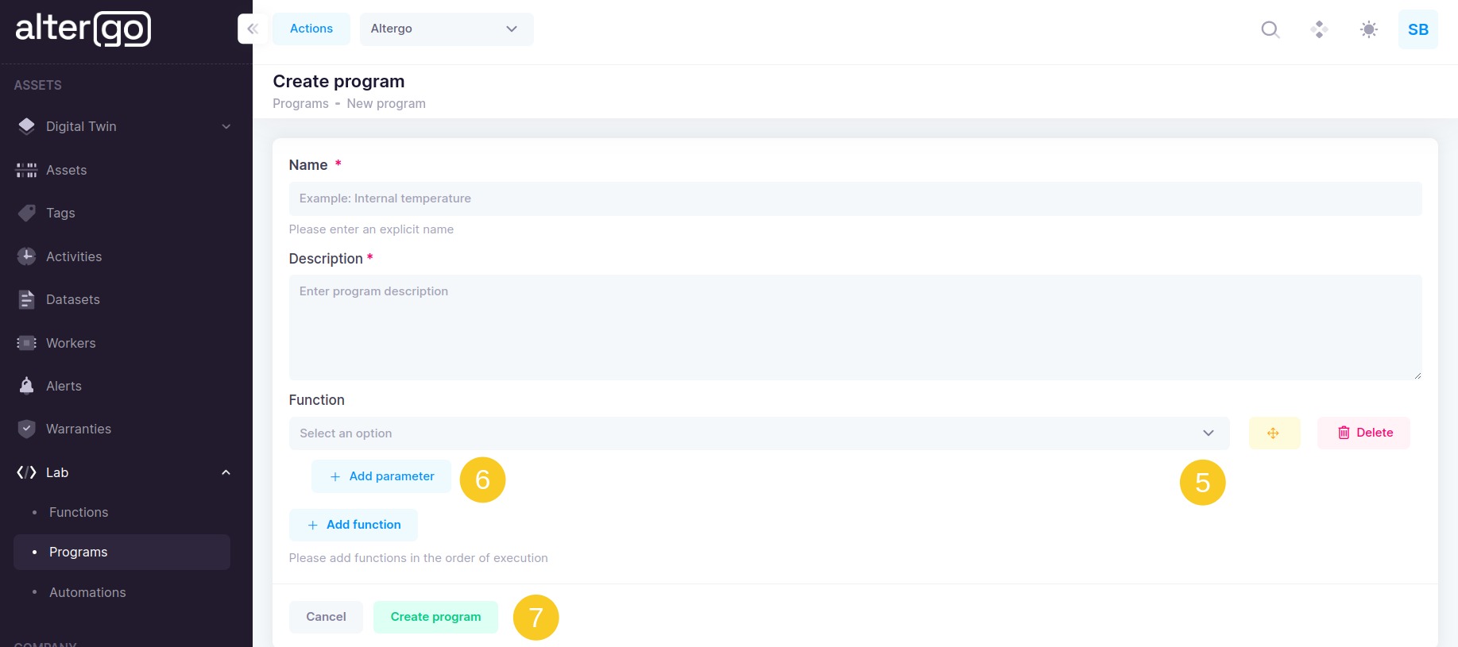Viewport: 1458px width, 647px height.
Task: Click the Programs breadcrumb link
Action: click(x=300, y=104)
